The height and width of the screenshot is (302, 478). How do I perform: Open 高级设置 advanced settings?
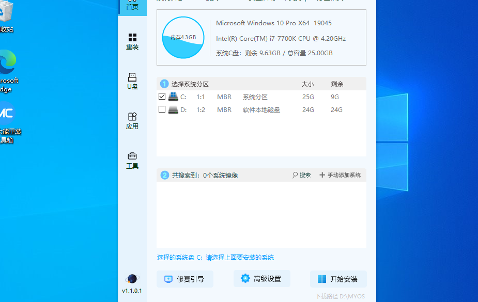coord(261,279)
